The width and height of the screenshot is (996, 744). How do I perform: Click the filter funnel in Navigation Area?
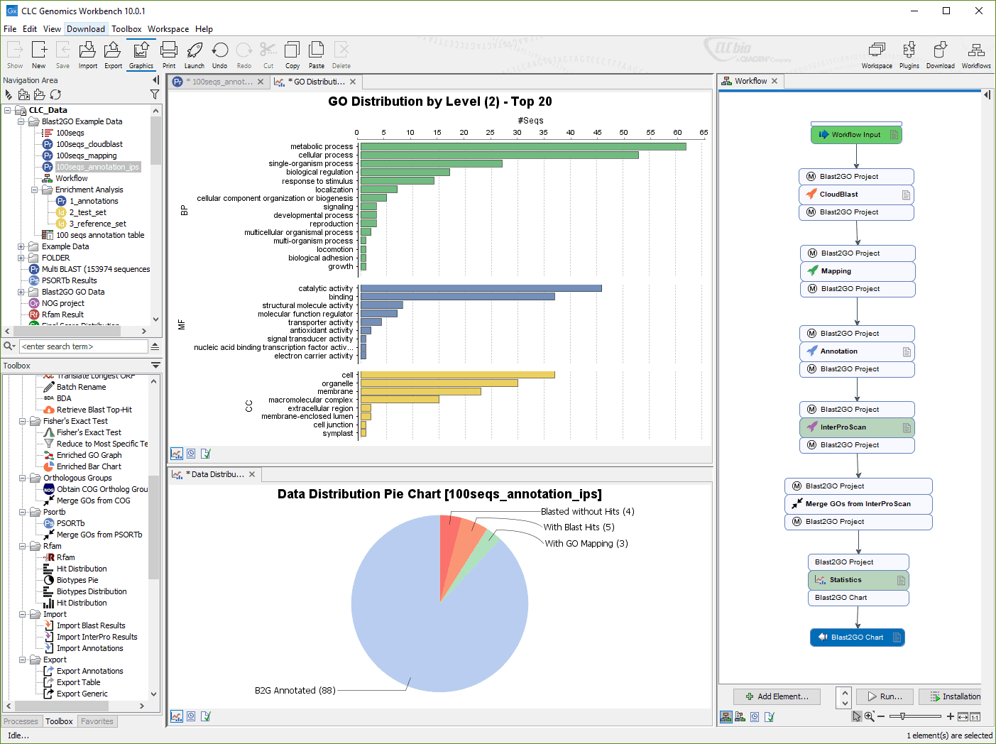click(155, 94)
